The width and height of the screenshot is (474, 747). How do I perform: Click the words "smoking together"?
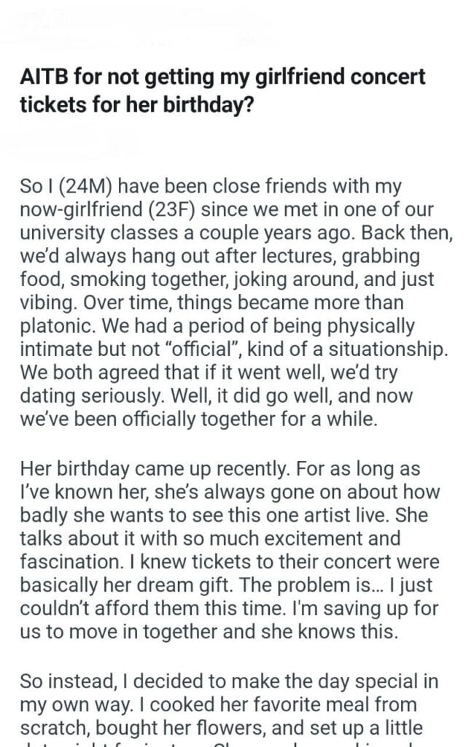pos(120,279)
